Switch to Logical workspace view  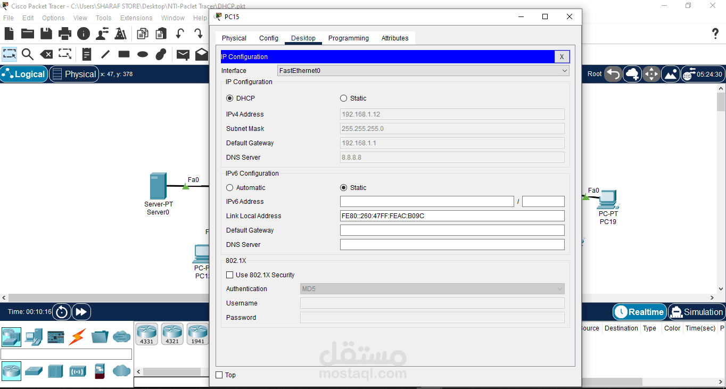pos(24,74)
